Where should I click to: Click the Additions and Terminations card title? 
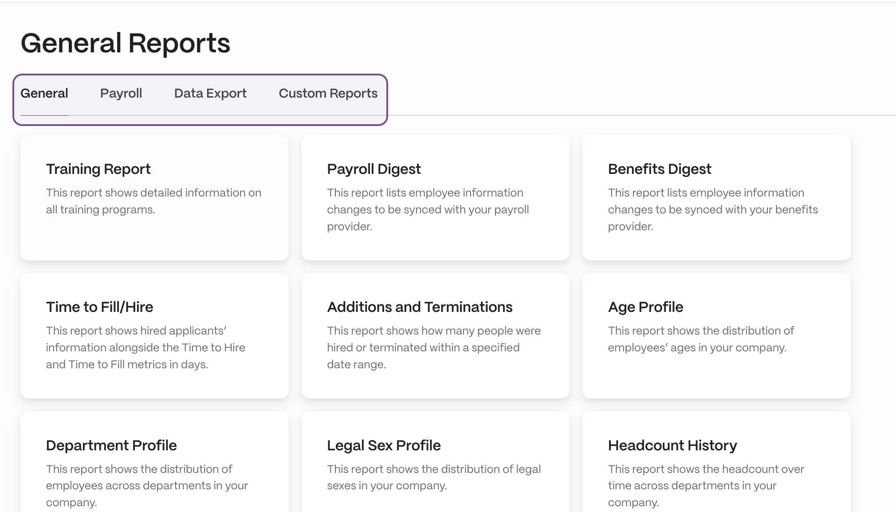[x=420, y=307]
